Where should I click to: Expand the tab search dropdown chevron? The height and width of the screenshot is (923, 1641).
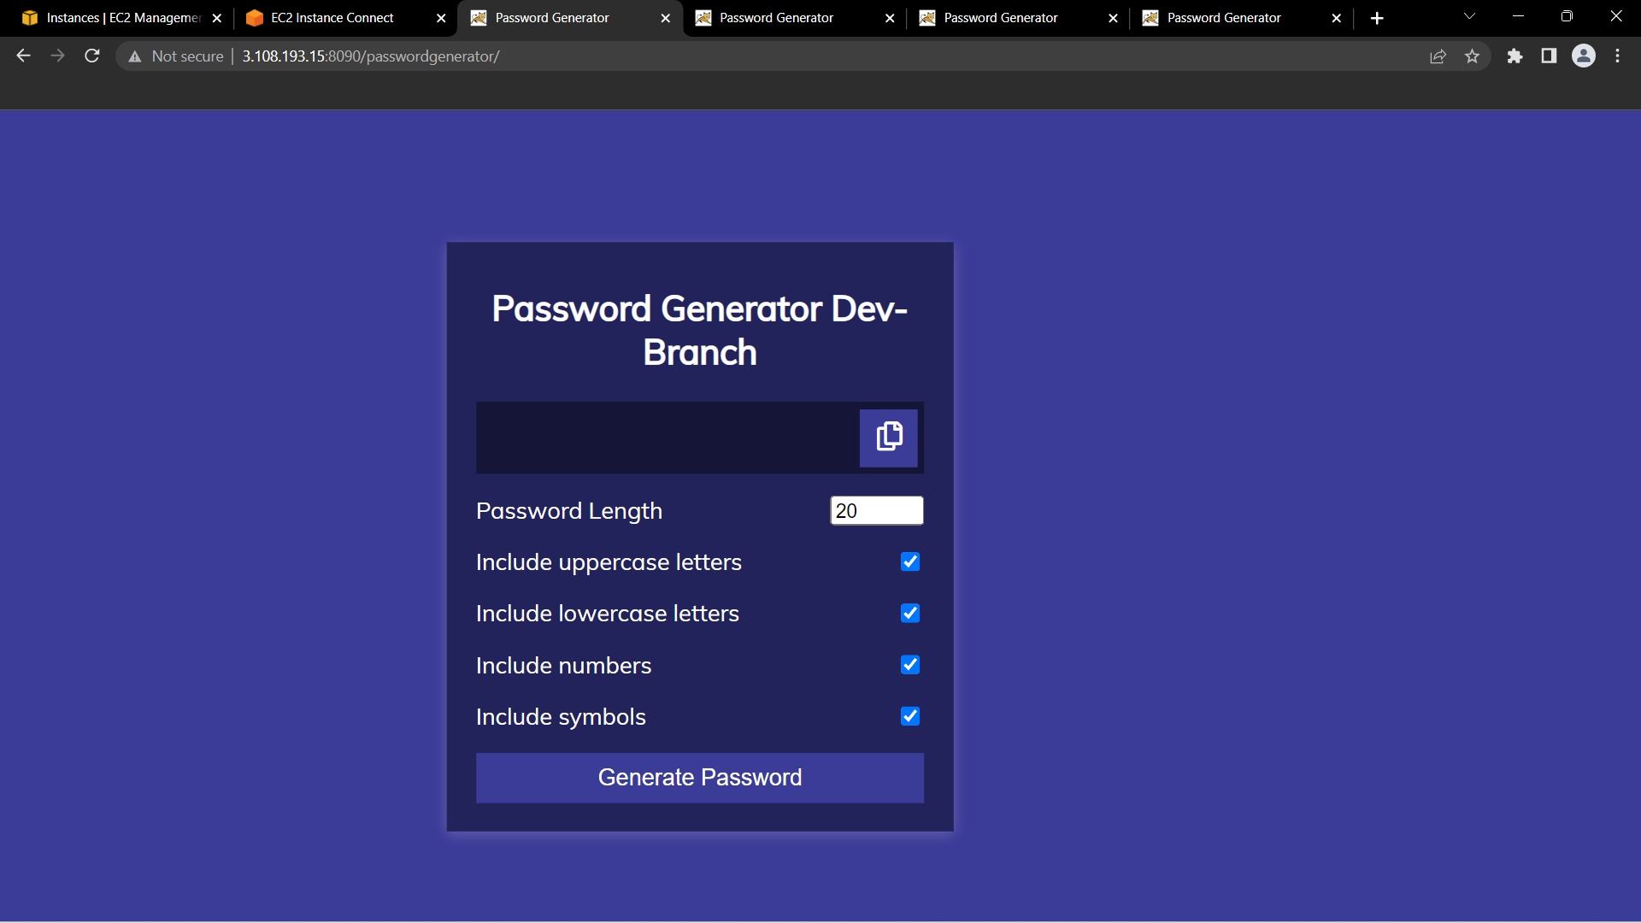pyautogui.click(x=1469, y=16)
